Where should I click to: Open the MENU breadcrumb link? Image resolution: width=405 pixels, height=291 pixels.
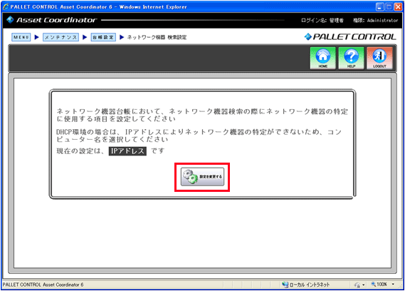(x=21, y=37)
